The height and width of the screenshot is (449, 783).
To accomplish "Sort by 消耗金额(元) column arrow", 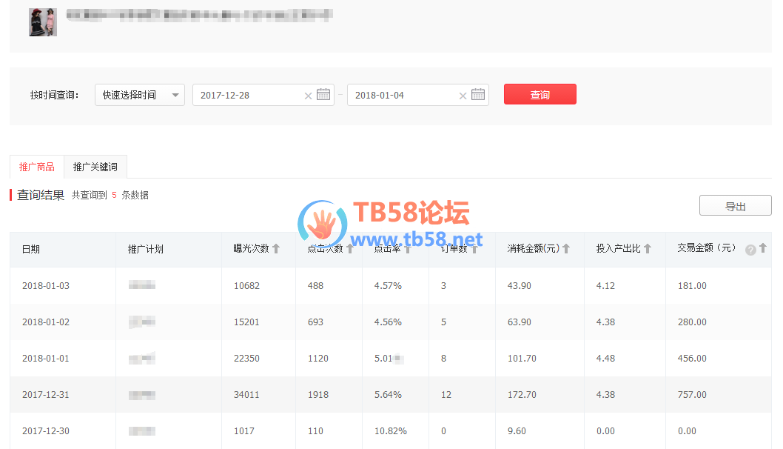I will pyautogui.click(x=566, y=249).
